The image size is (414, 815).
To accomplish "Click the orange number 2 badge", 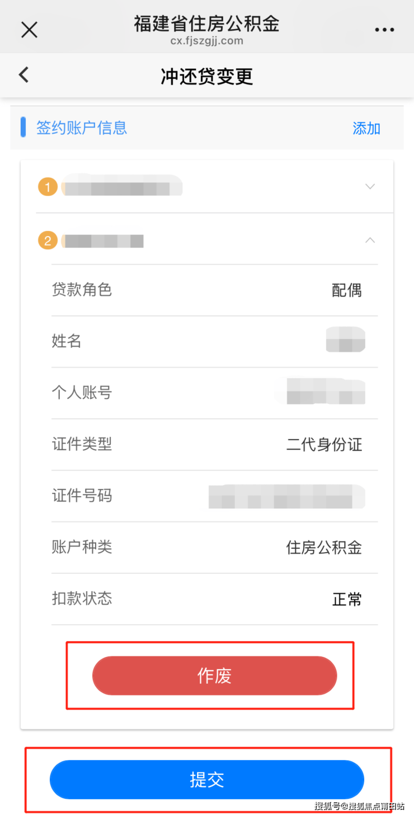I will point(48,241).
